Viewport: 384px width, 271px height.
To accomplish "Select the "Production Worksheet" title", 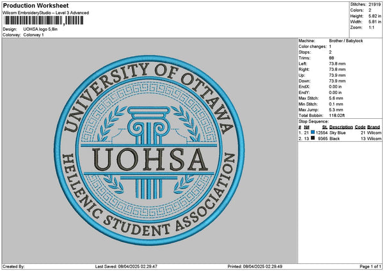I will click(36, 5).
